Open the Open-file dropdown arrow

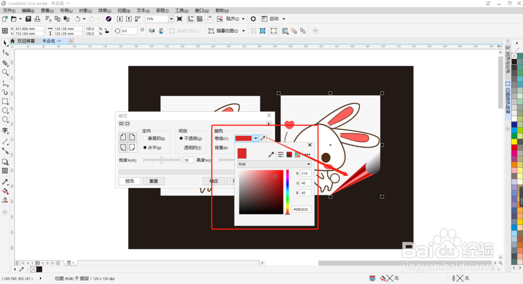click(20, 19)
